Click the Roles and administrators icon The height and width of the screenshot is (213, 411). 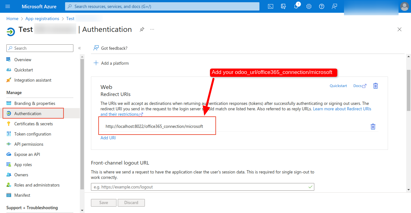9,185
